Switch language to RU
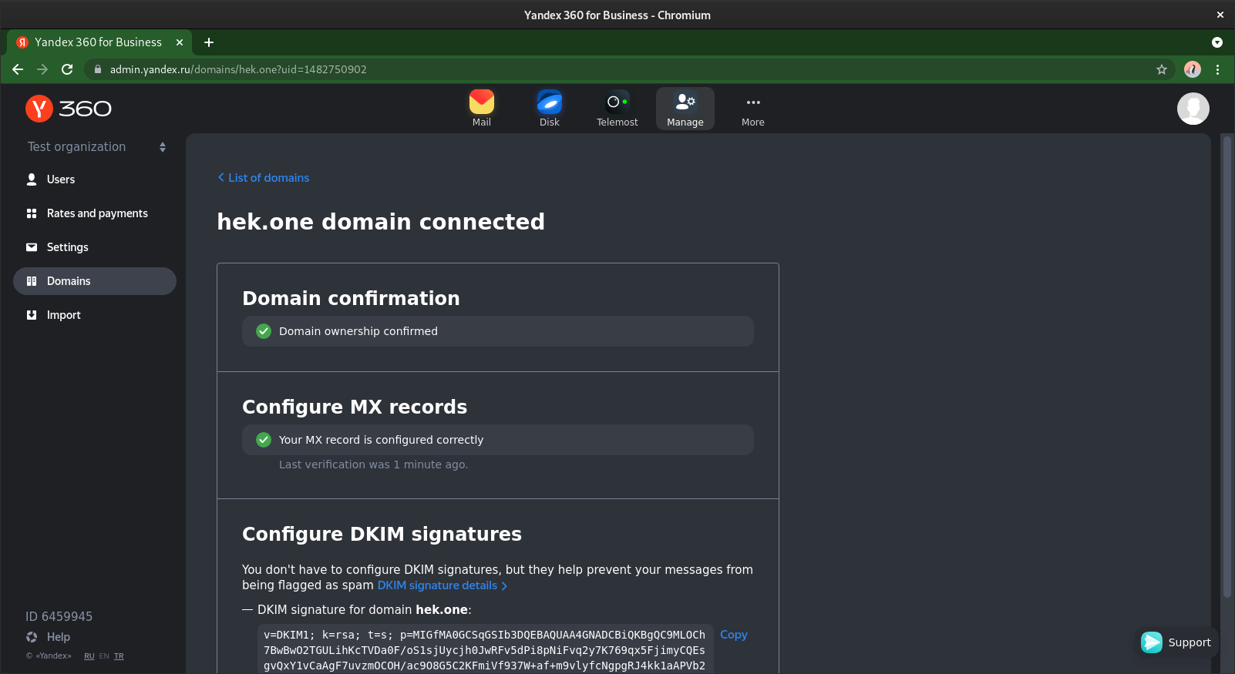 click(x=89, y=656)
